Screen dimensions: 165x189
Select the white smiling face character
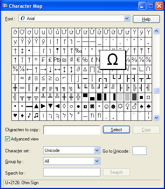[x=106, y=107]
